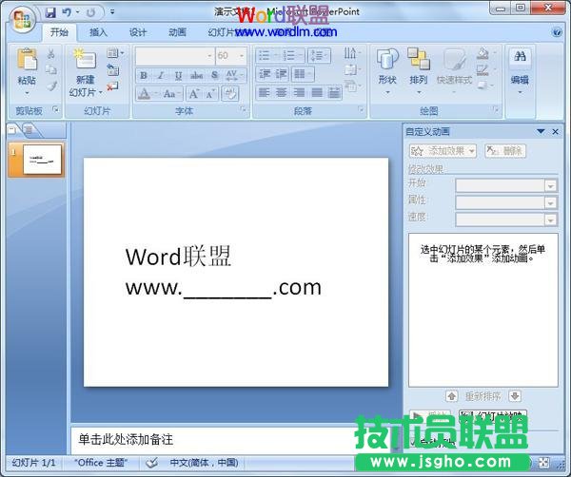Select the Format Painter brush

point(51,86)
